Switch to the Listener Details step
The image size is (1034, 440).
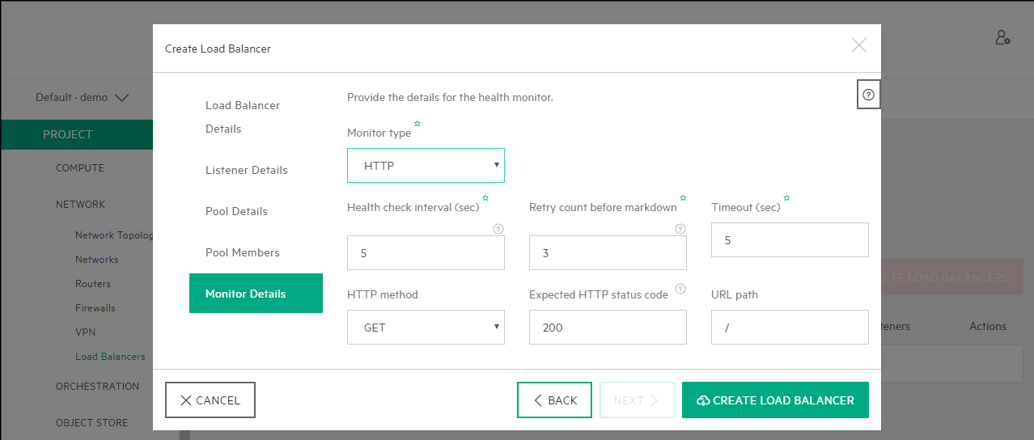pos(246,170)
